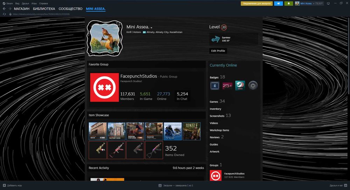
Task: Click the 117,631 Members count
Action: click(128, 96)
